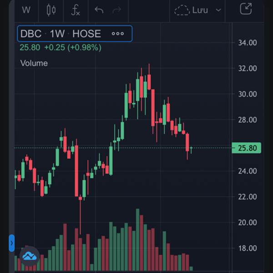Open the three-dot legend options menu
This screenshot has height=273, width=273.
118,34
